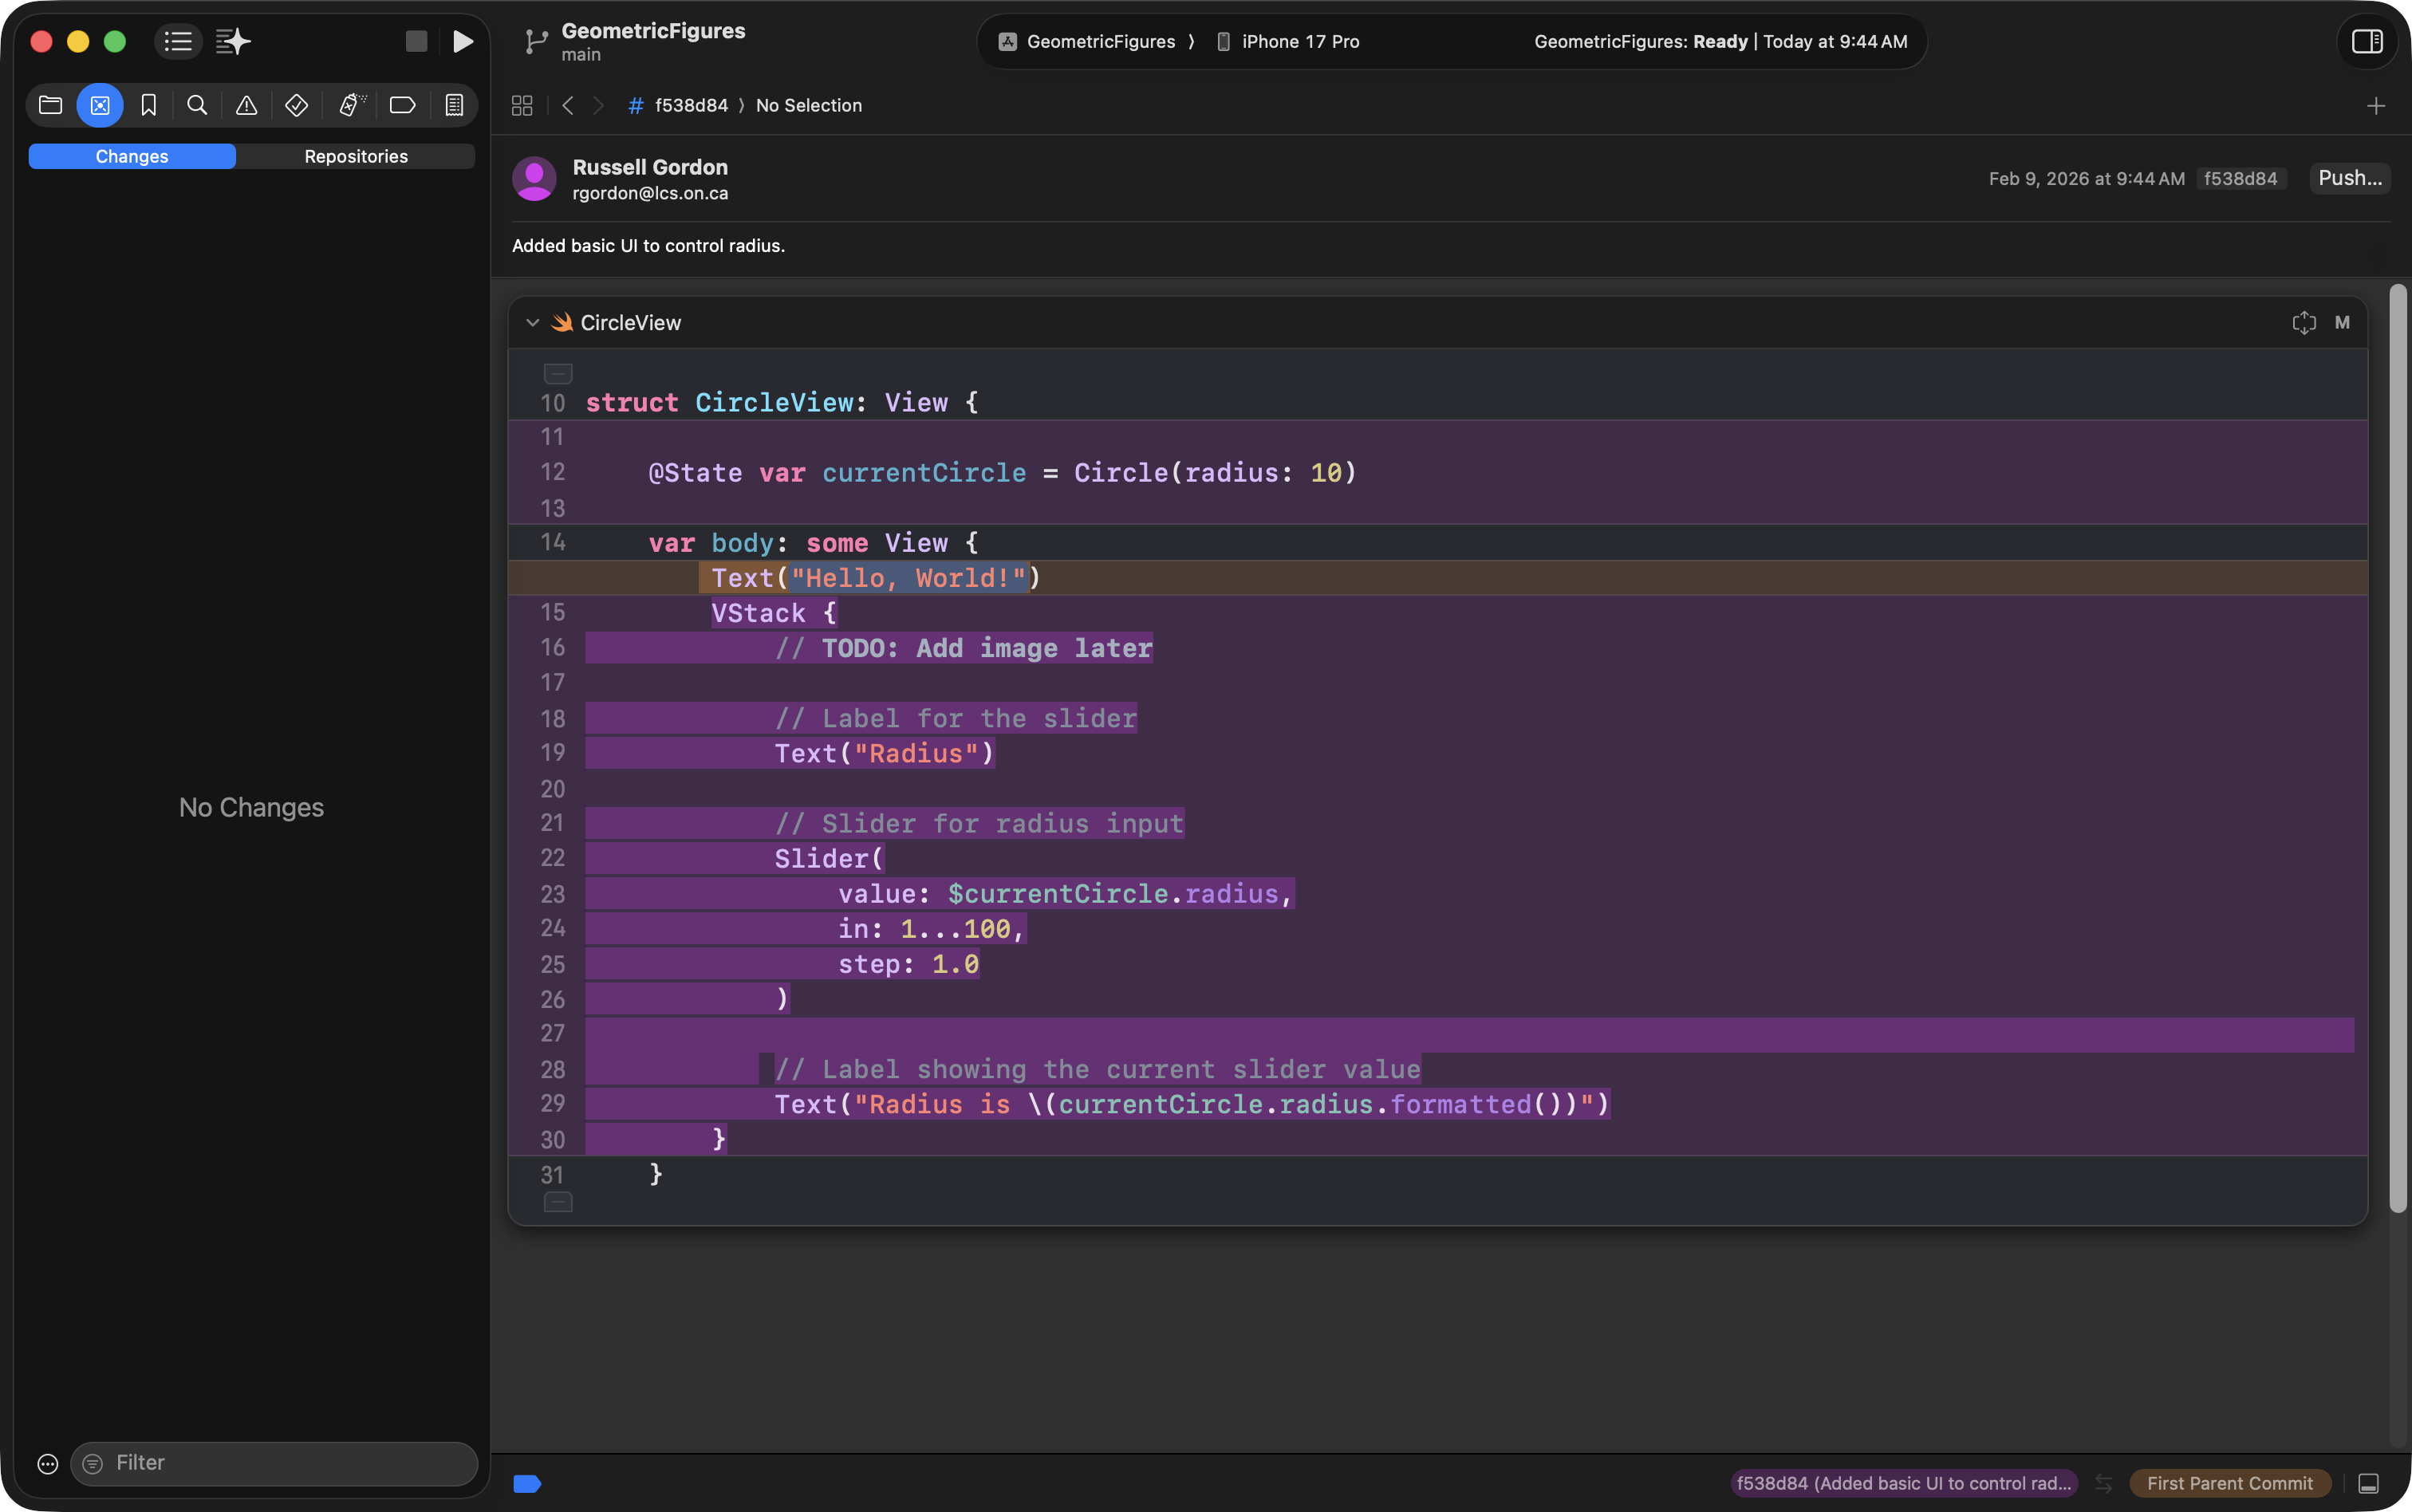Toggle the debug area panel icon

(2368, 1483)
